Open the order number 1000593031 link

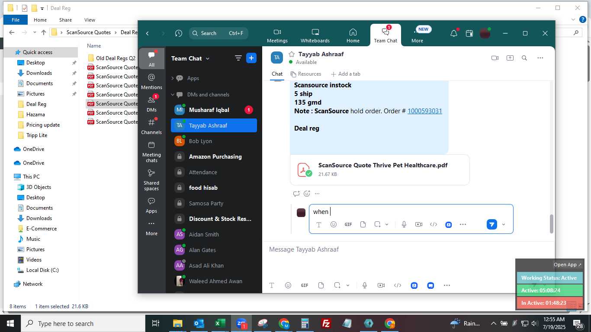tap(425, 111)
